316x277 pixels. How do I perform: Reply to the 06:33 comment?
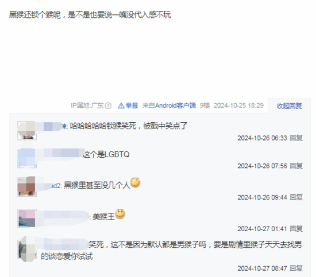[x=296, y=138]
